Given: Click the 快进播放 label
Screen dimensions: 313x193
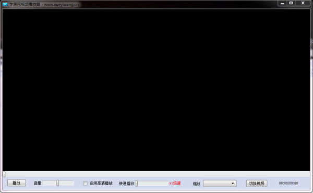Looking at the screenshot, I should [x=126, y=184].
